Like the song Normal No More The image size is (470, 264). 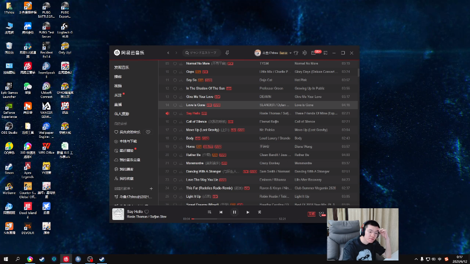point(175,63)
